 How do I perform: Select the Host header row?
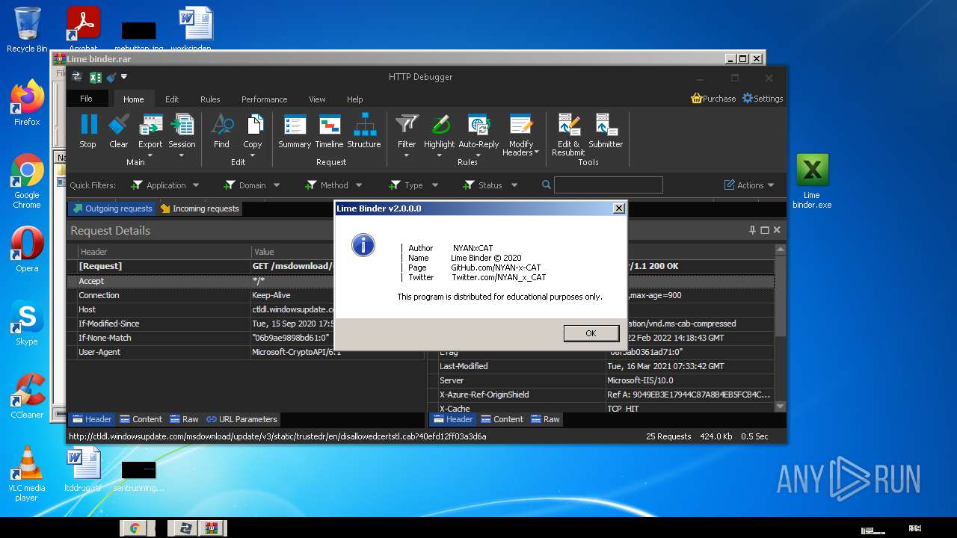(246, 309)
